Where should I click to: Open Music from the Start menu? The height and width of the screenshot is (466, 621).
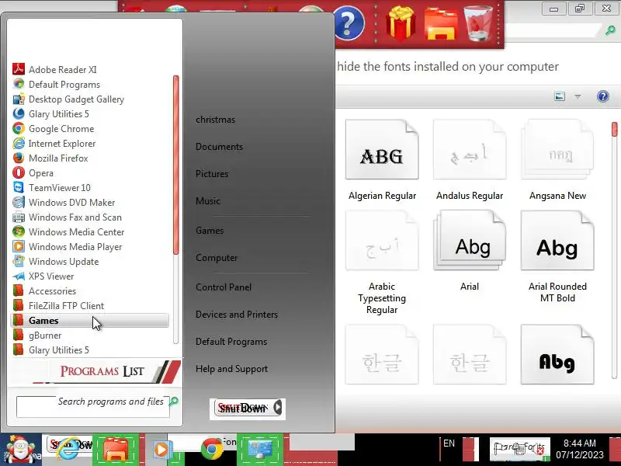click(208, 201)
